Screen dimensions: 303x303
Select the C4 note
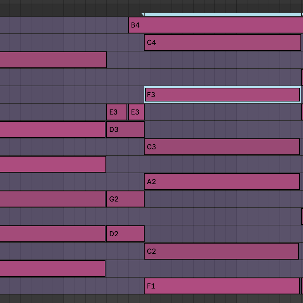pos(223,42)
